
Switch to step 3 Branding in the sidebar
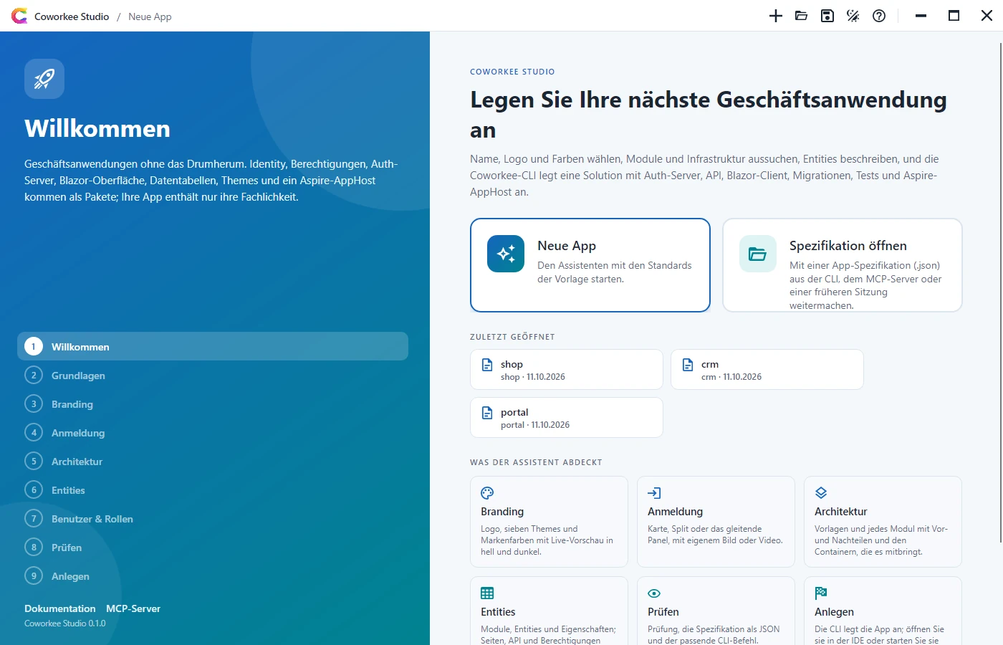(x=213, y=403)
